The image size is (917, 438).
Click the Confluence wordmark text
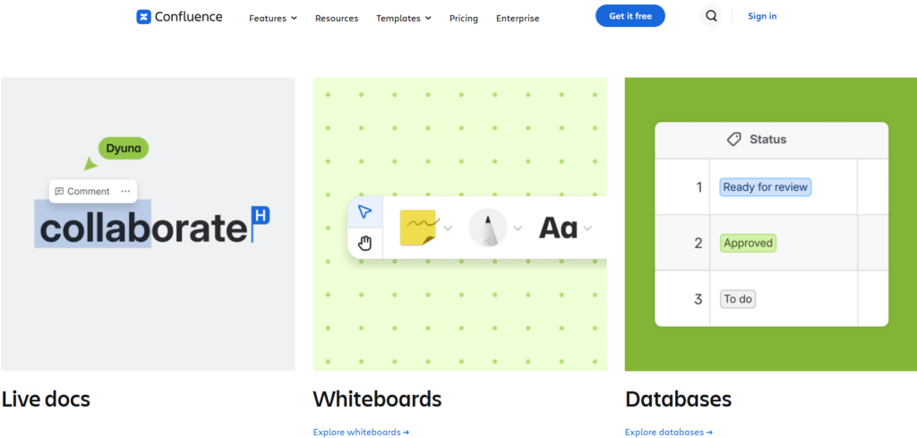(x=188, y=17)
